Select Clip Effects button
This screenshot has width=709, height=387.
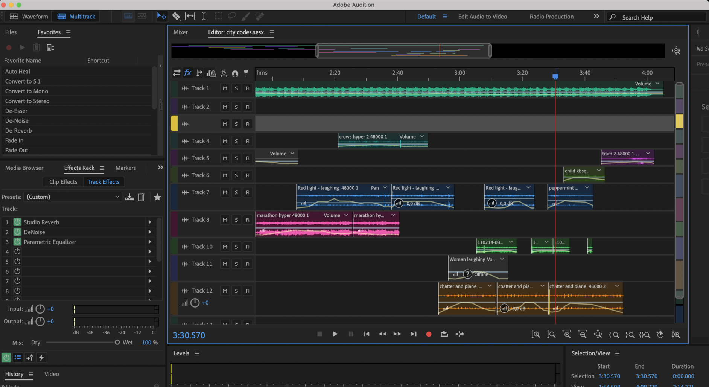click(63, 182)
